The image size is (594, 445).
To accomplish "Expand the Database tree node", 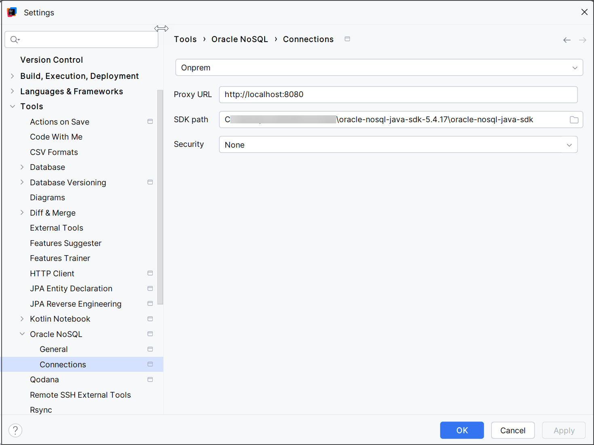I will (22, 167).
